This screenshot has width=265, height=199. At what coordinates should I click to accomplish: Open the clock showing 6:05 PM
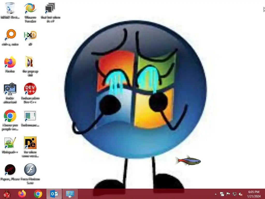tap(254, 194)
